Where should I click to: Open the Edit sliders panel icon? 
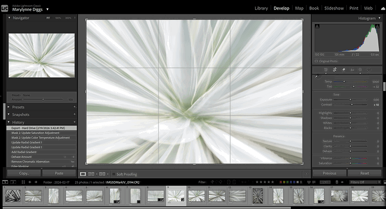326,70
